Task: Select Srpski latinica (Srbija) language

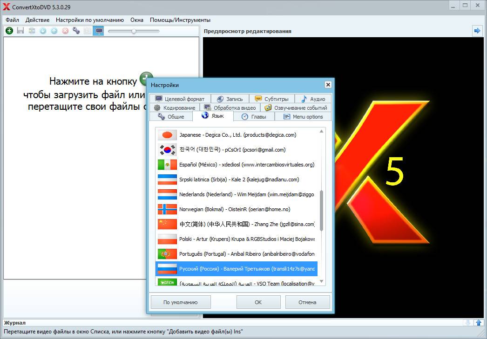Action: pyautogui.click(x=237, y=179)
